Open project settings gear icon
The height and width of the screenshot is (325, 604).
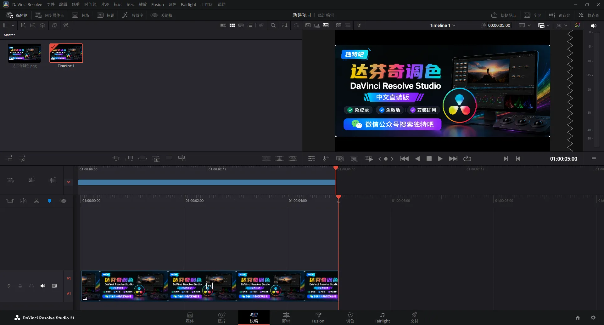pos(593,318)
